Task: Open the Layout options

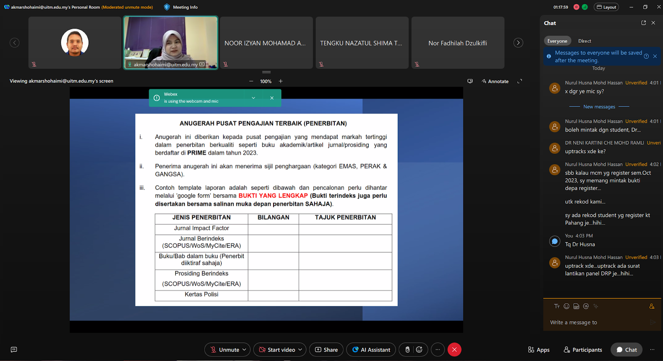Action: point(606,7)
